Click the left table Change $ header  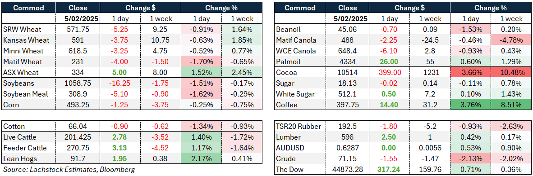tap(140, 8)
